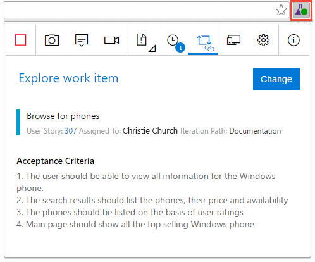Image resolution: width=315 pixels, height=262 pixels.
Task: Add a note with the comment icon
Action: click(x=82, y=40)
